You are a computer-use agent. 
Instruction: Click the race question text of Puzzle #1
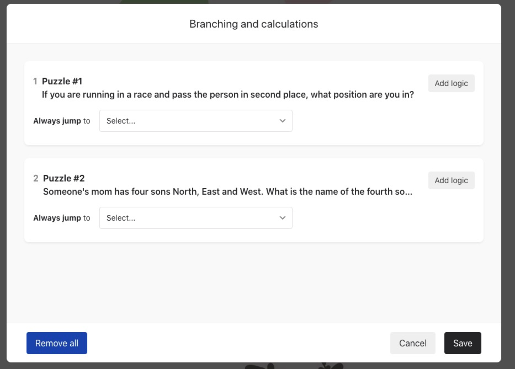[228, 94]
